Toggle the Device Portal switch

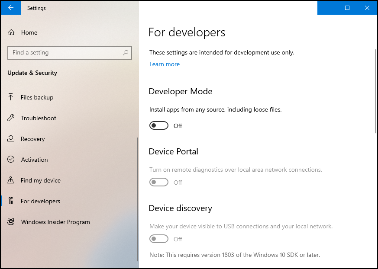158,182
